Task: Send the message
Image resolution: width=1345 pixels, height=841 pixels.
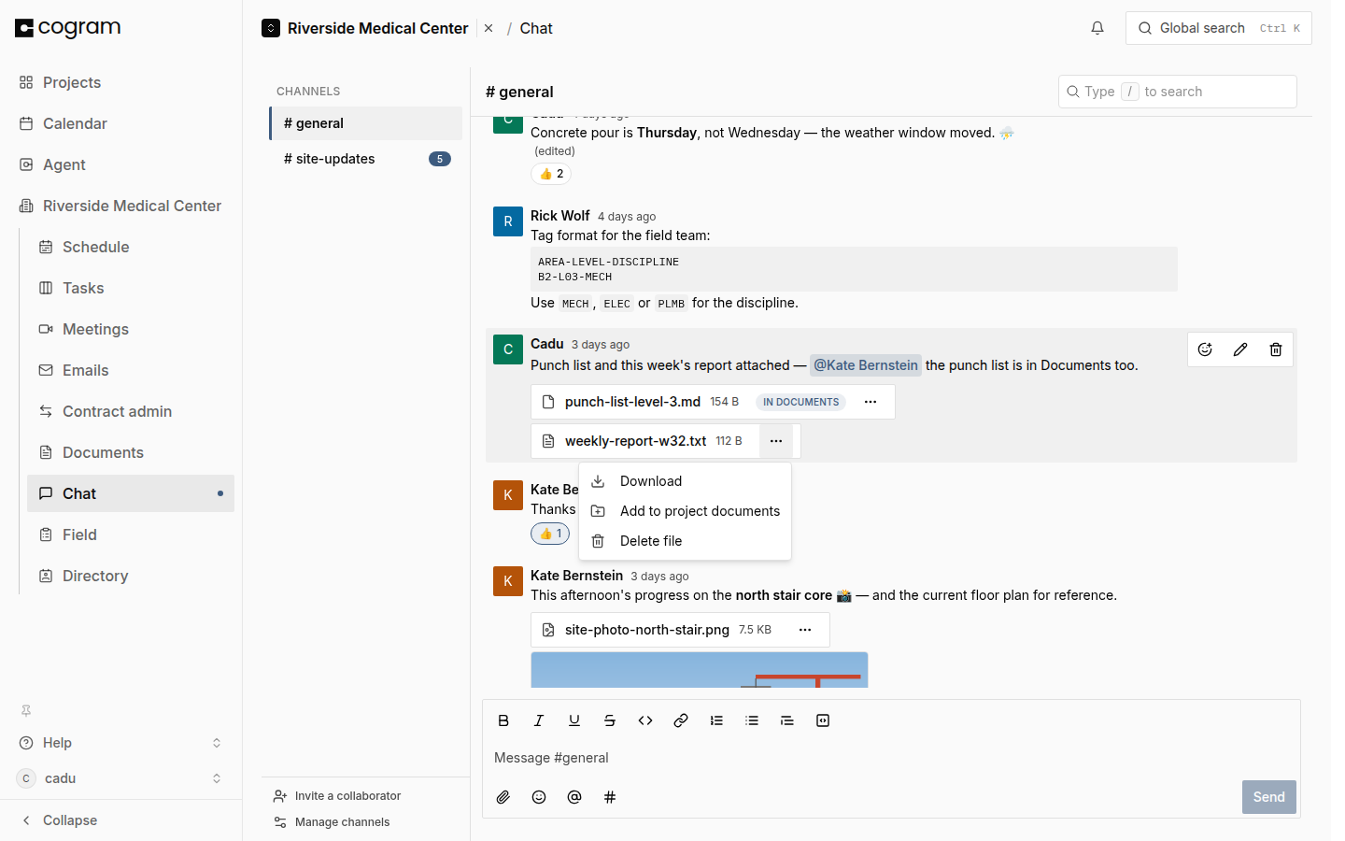Action: [x=1269, y=797]
